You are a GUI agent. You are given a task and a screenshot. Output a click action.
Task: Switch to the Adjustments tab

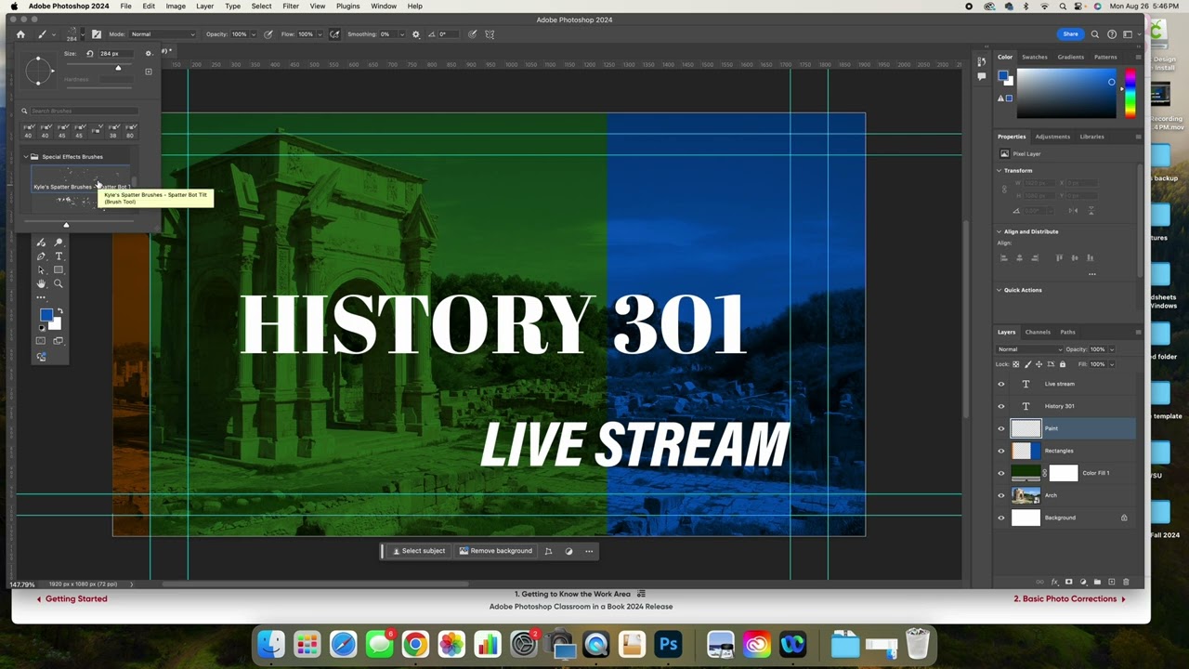tap(1052, 137)
